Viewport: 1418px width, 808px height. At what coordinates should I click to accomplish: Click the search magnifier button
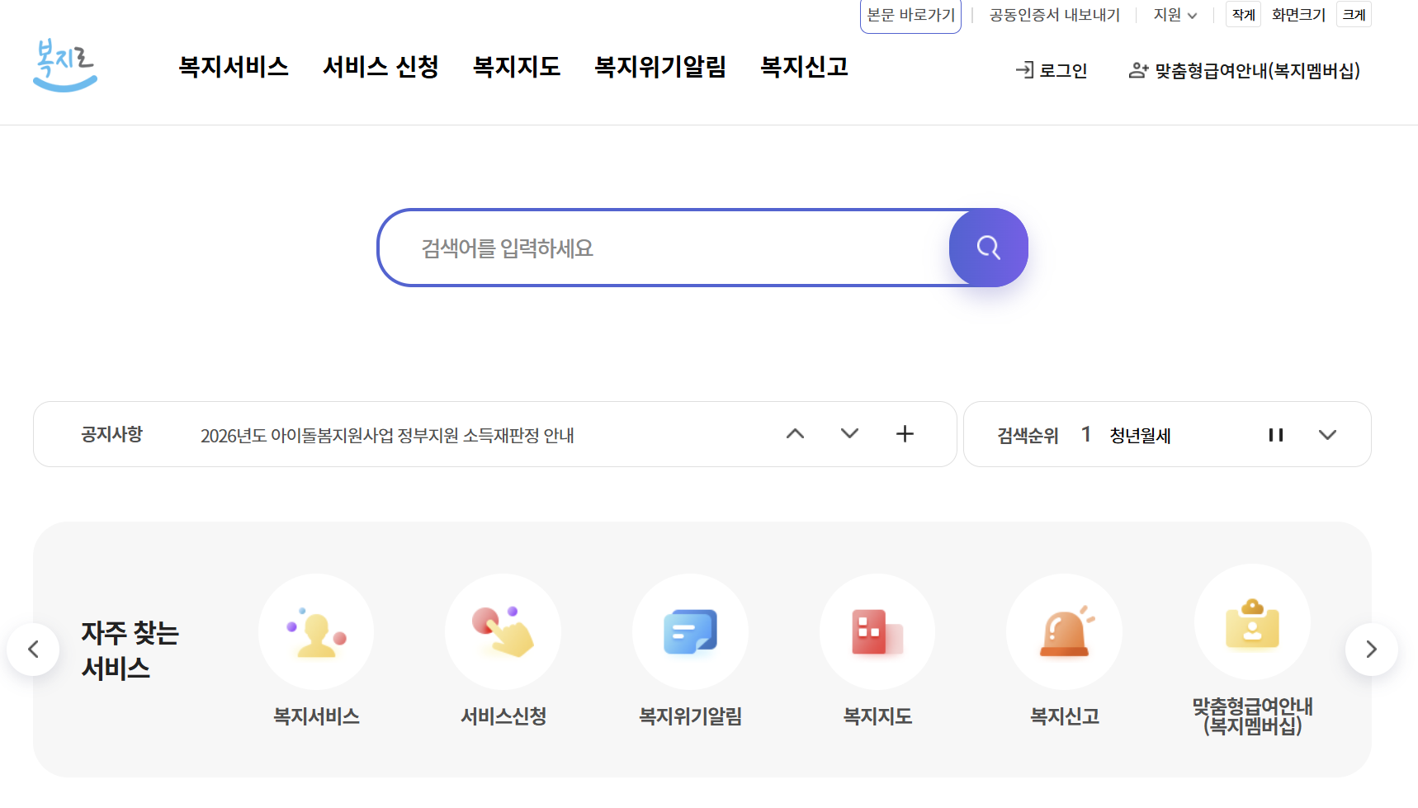pos(988,248)
